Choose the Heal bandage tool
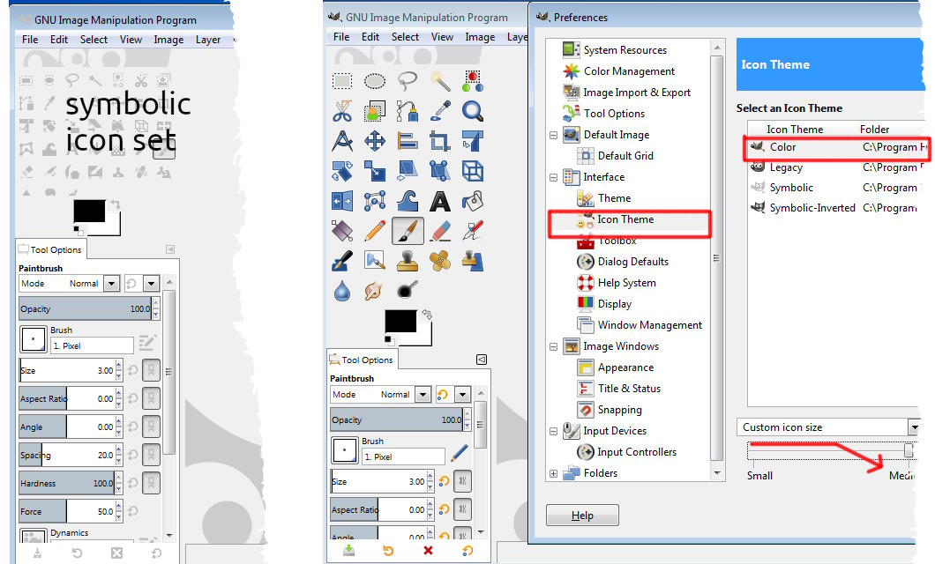Screen dimensions: 935x564 click(x=440, y=261)
